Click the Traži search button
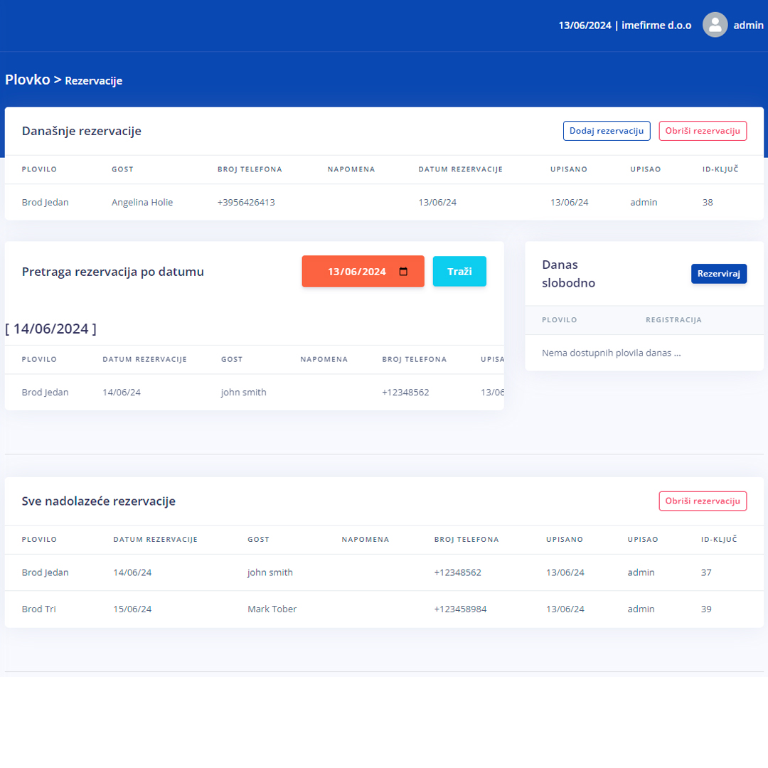Viewport: 768px width, 768px height. click(x=459, y=272)
